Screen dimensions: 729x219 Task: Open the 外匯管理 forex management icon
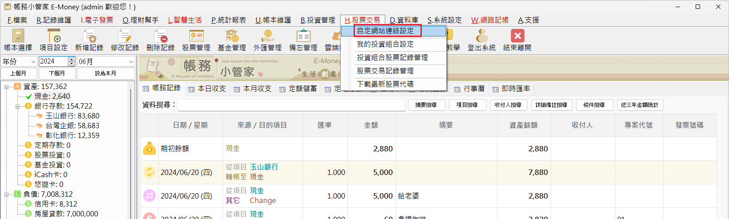(268, 40)
